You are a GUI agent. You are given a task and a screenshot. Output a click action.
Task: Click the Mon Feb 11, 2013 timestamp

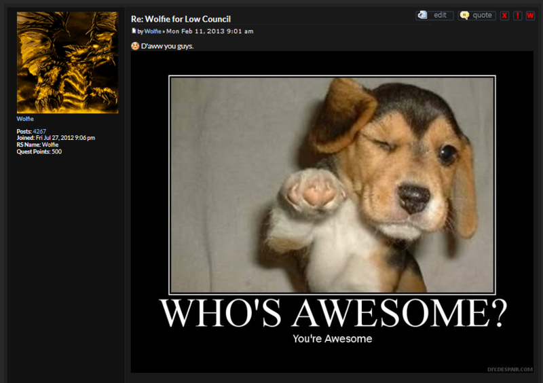(210, 31)
